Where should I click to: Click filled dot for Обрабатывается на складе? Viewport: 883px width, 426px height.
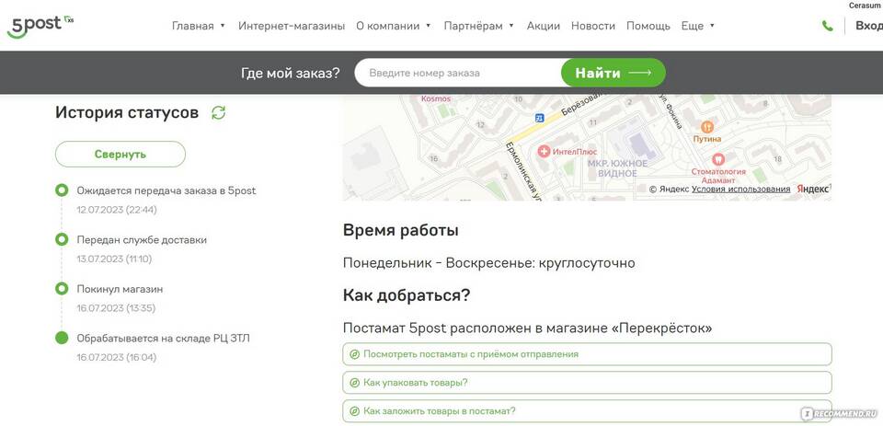point(62,338)
